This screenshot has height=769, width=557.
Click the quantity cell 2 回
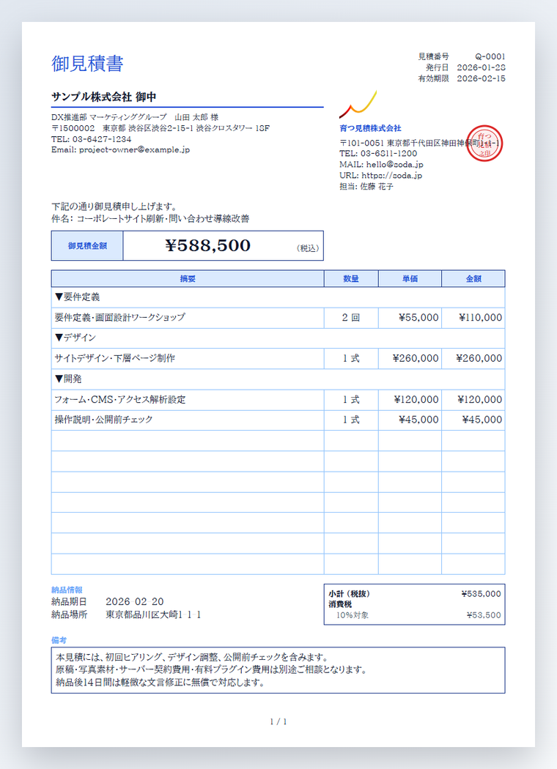coord(351,318)
